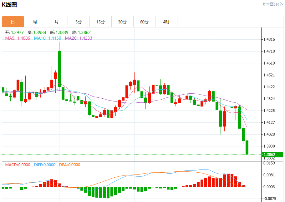The width and height of the screenshot is (285, 202).
Task: Open the 60分 interval tab
Action: [x=144, y=22]
